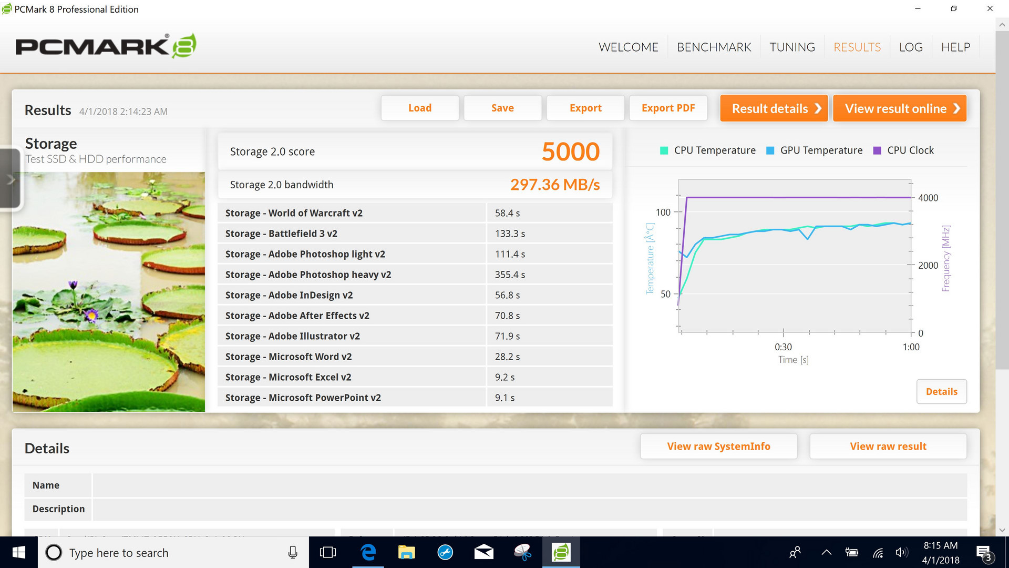1009x568 pixels.
Task: Click the Cortana microphone icon
Action: coord(293,552)
